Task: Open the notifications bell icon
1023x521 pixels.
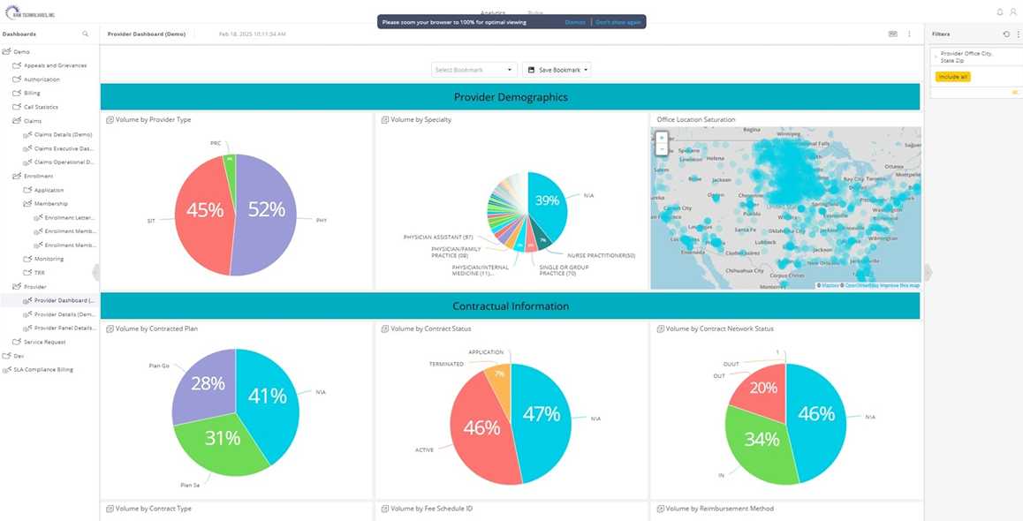Action: coord(1000,12)
